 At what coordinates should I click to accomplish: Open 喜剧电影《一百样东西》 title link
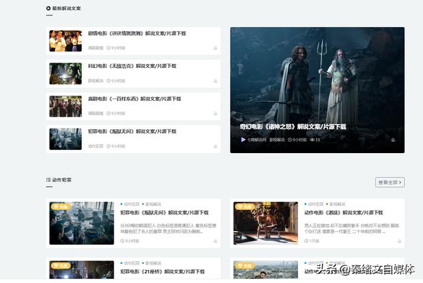[x=135, y=99]
